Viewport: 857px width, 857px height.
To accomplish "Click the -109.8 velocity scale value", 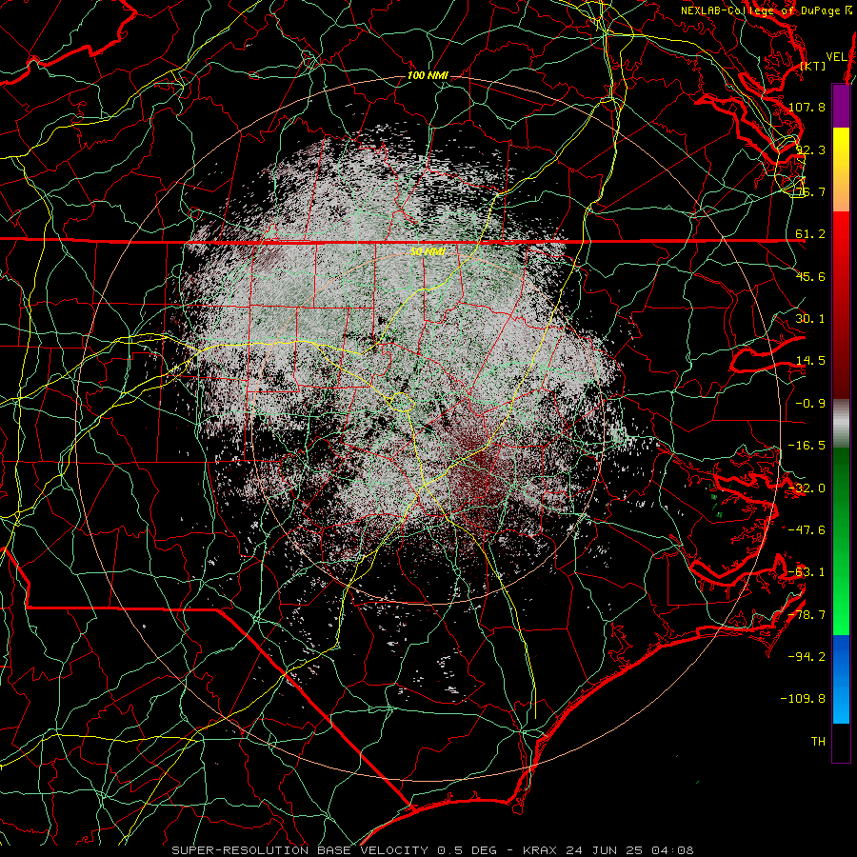I will click(x=803, y=699).
